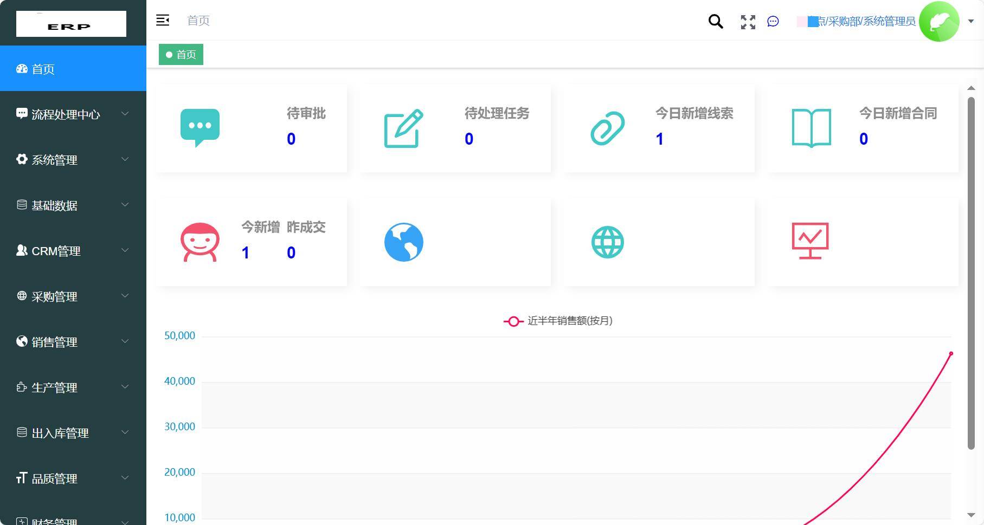This screenshot has width=984, height=525.
Task: Click the 流程处理中心 speech bubble icon
Action: pyautogui.click(x=22, y=113)
